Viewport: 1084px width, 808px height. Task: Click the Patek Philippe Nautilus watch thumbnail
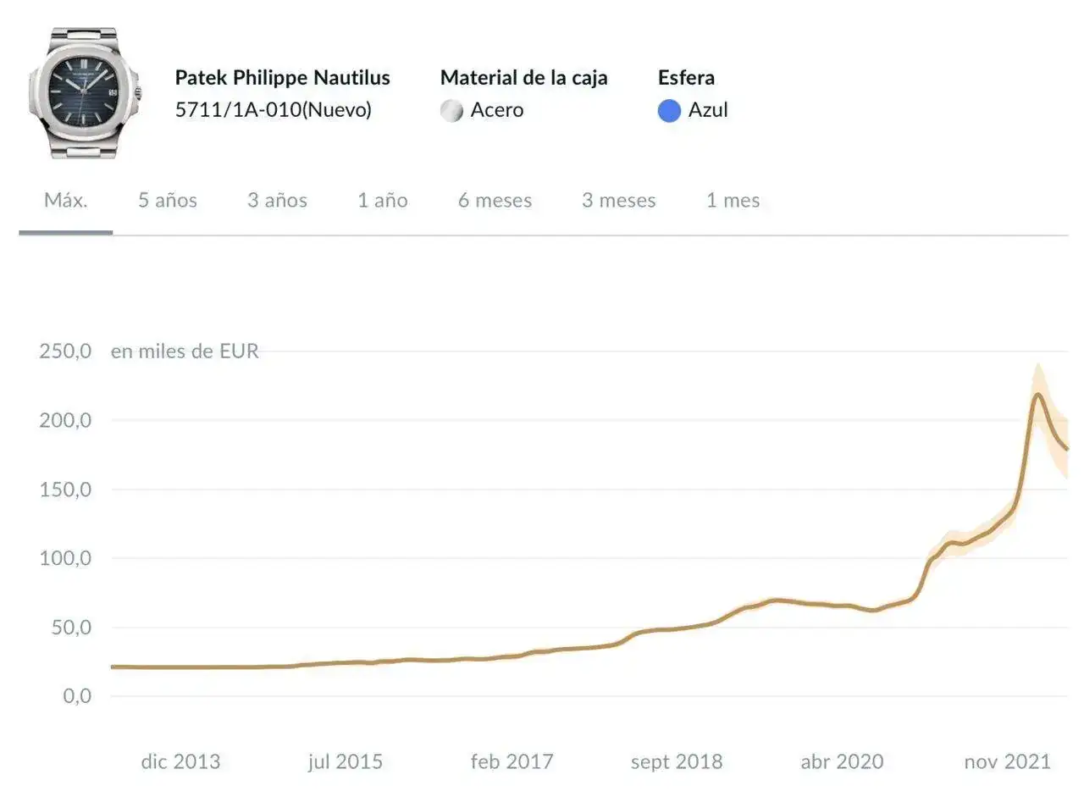85,92
